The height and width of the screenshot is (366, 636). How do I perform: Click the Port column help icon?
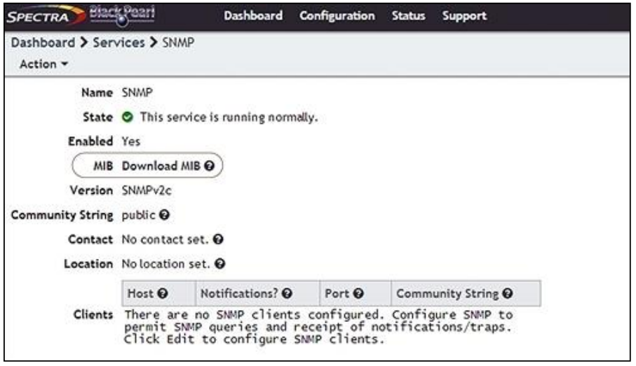click(x=358, y=293)
